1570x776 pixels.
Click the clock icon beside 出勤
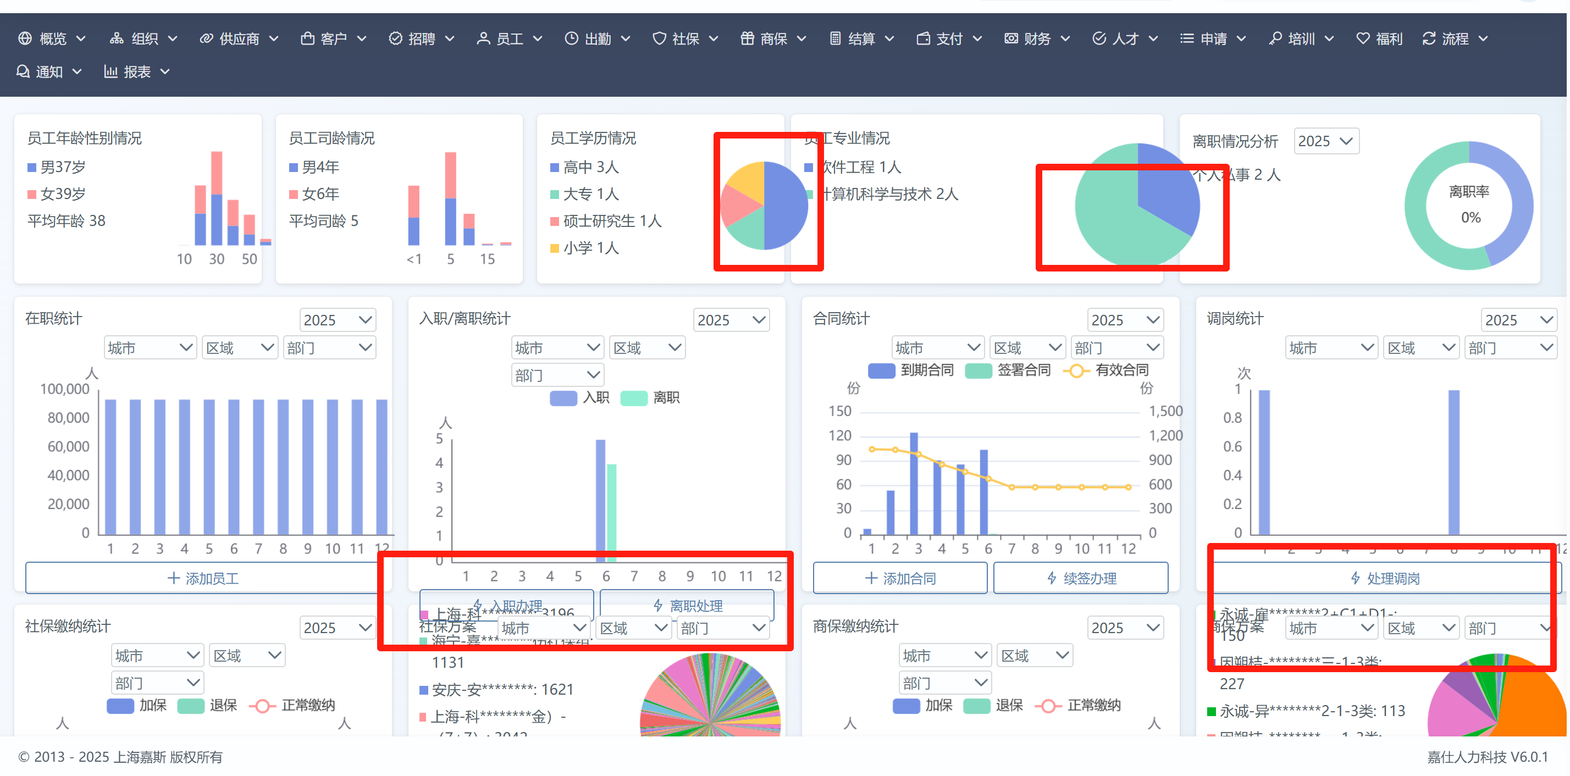(x=571, y=38)
